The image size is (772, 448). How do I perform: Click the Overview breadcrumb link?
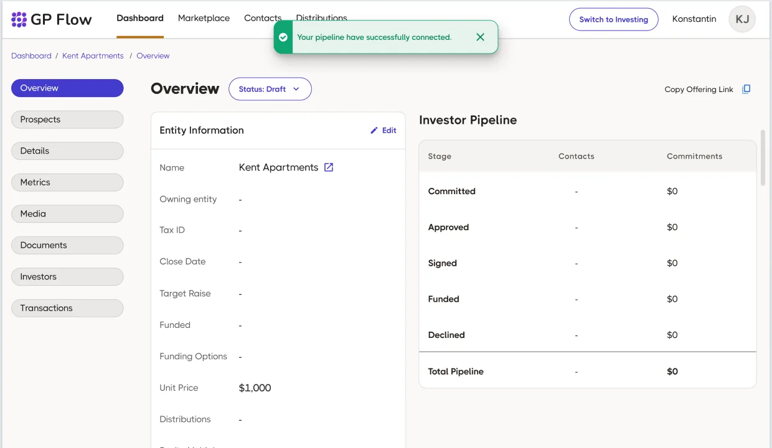(x=153, y=56)
